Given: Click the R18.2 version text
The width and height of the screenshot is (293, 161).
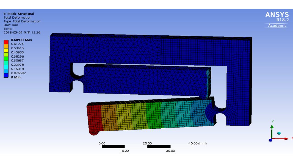Looking at the screenshot, I should (x=283, y=20).
